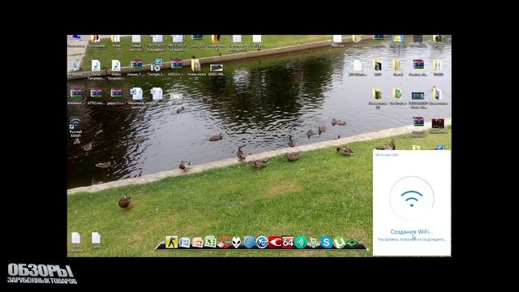
Task: Open the blue shield icon in the dock
Action: [249, 243]
